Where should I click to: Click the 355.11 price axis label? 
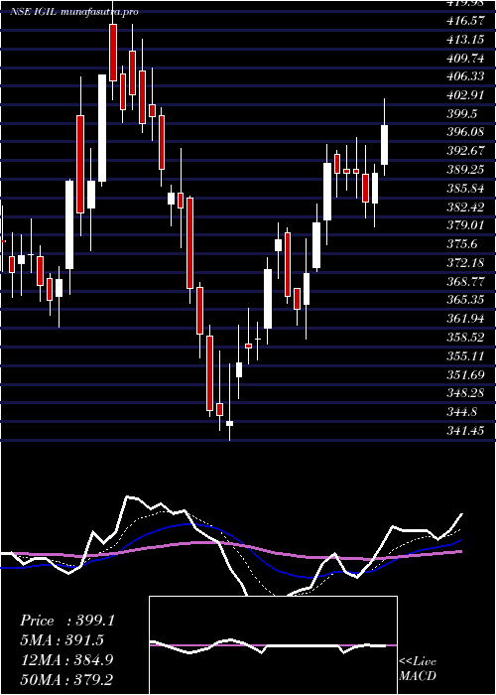click(467, 355)
